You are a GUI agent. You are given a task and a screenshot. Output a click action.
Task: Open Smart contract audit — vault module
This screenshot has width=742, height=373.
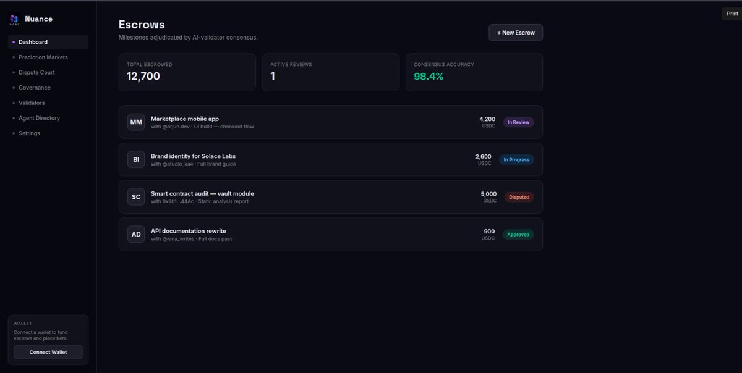[331, 197]
